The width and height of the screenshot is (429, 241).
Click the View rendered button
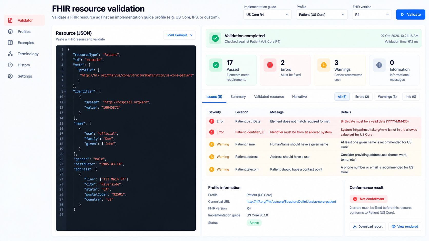pos(405,226)
